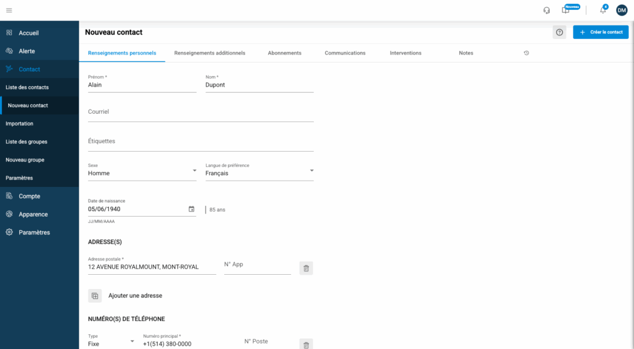634x349 pixels.
Task: Click the Étiquettes input field
Action: [x=201, y=142]
